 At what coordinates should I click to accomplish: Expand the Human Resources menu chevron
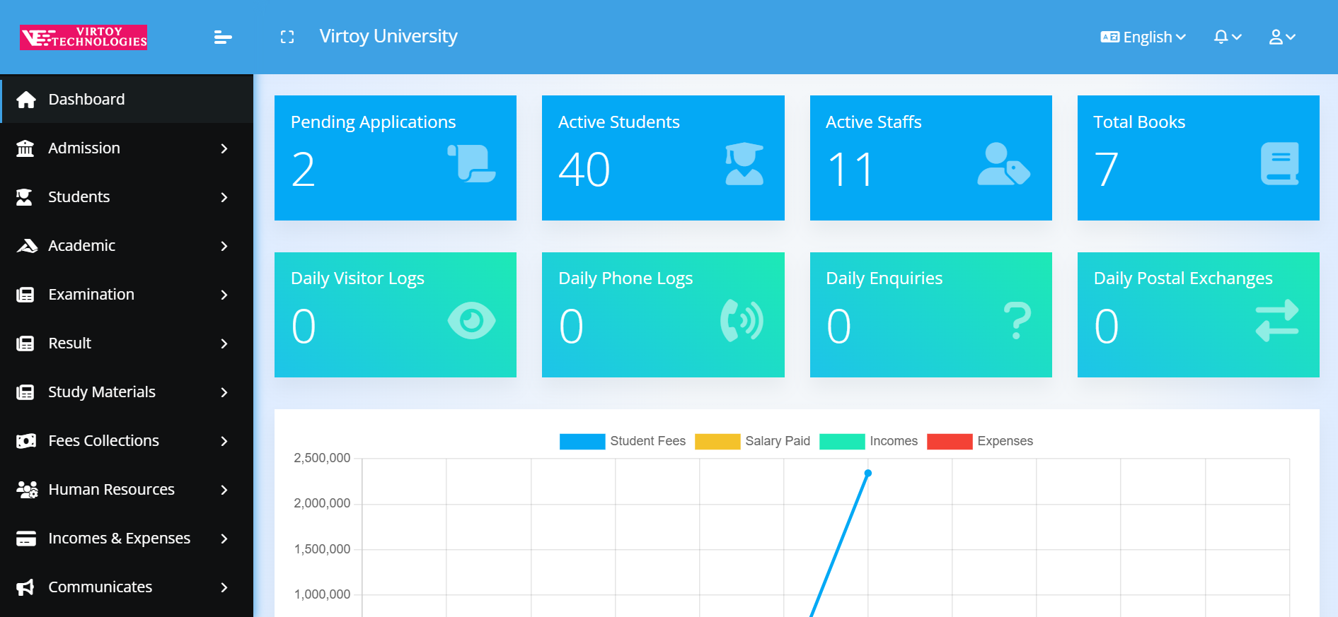coord(224,490)
